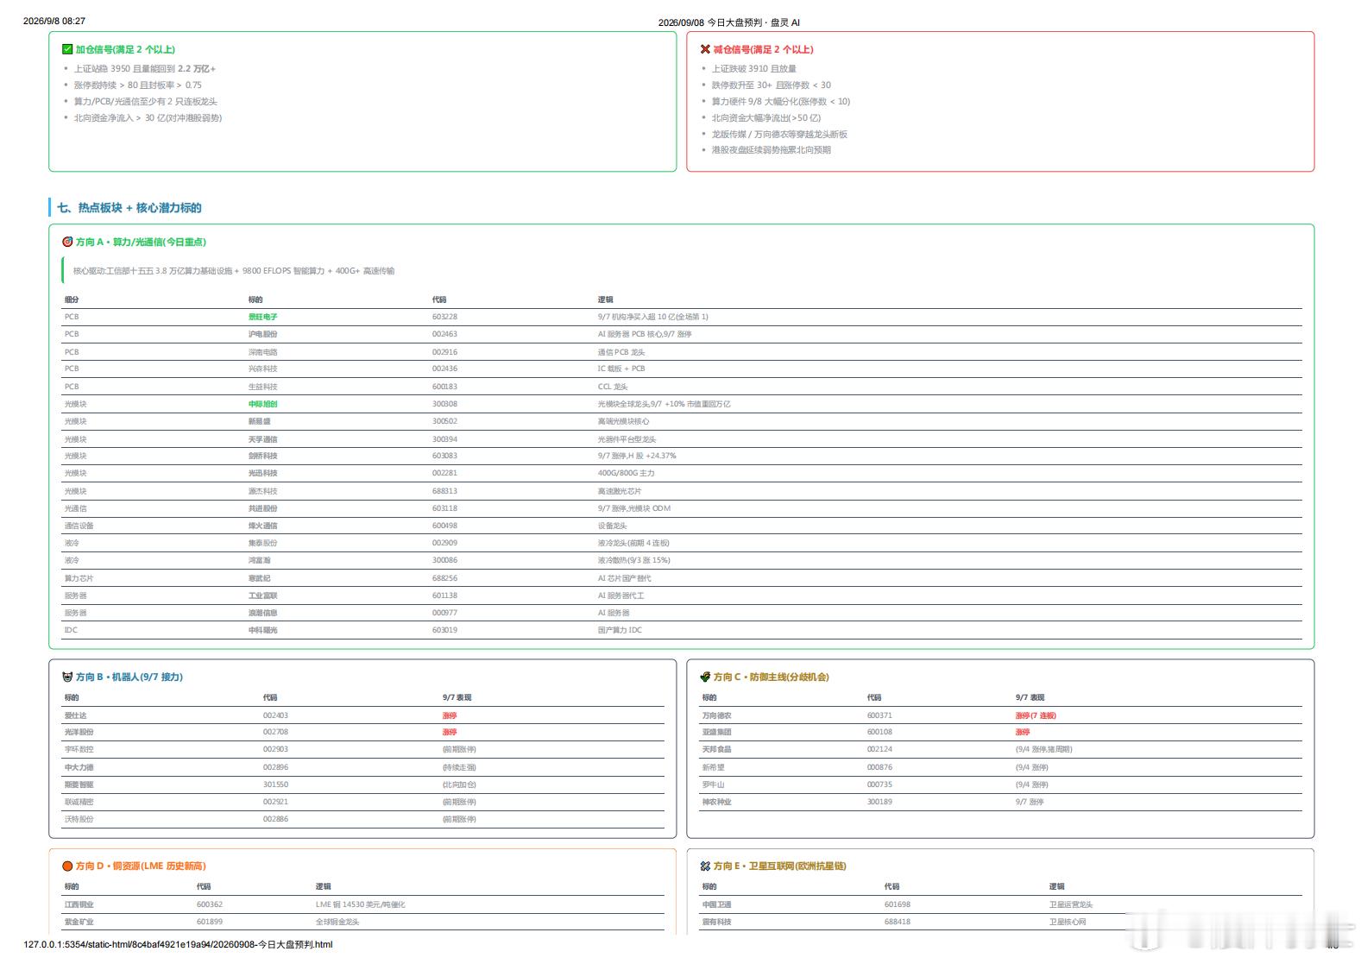Click code 601698 in the satellite internet table
Screen dimensions: 1367x964
897,904
